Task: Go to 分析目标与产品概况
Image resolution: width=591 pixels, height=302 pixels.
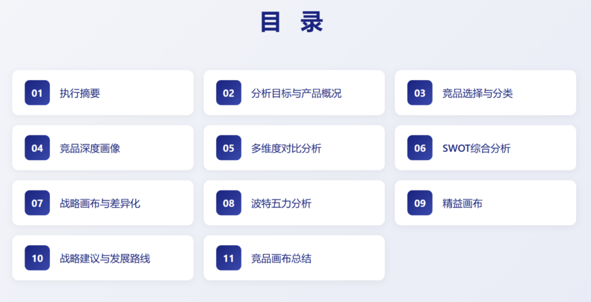Action: [x=296, y=93]
